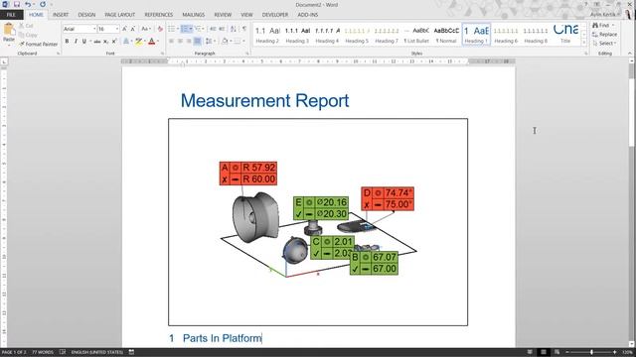Click the Copy command
The width and height of the screenshot is (636, 357).
(28, 35)
